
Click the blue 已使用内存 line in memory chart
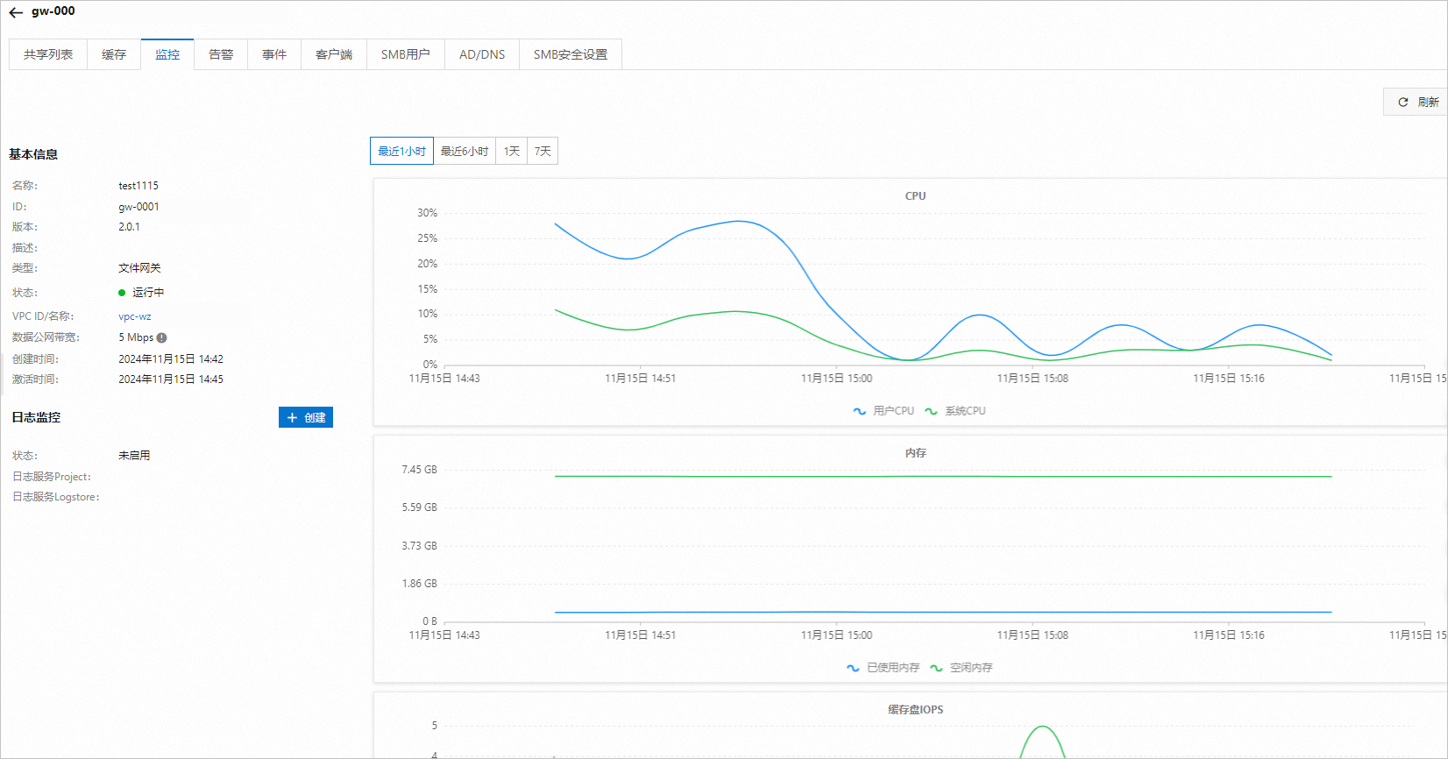pyautogui.click(x=943, y=613)
